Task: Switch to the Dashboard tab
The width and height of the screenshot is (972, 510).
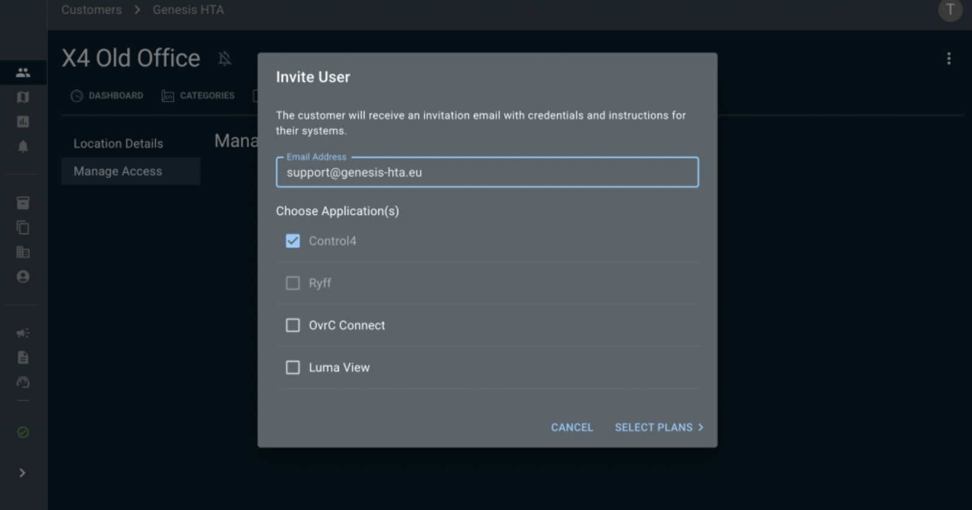Action: (x=107, y=96)
